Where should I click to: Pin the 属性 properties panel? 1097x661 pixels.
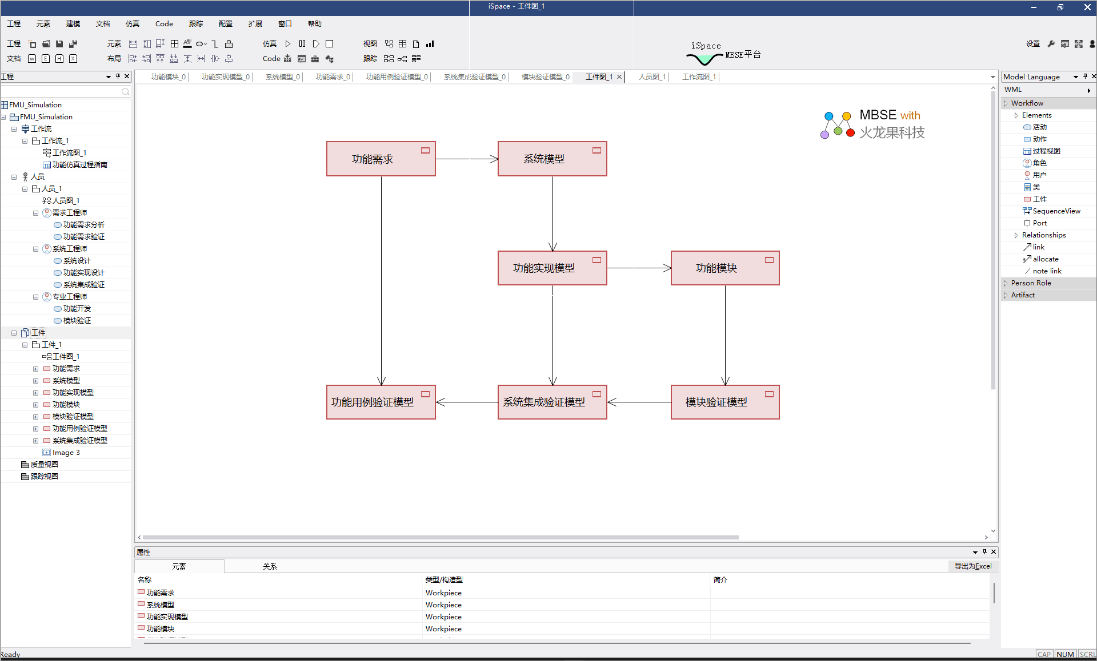point(984,551)
